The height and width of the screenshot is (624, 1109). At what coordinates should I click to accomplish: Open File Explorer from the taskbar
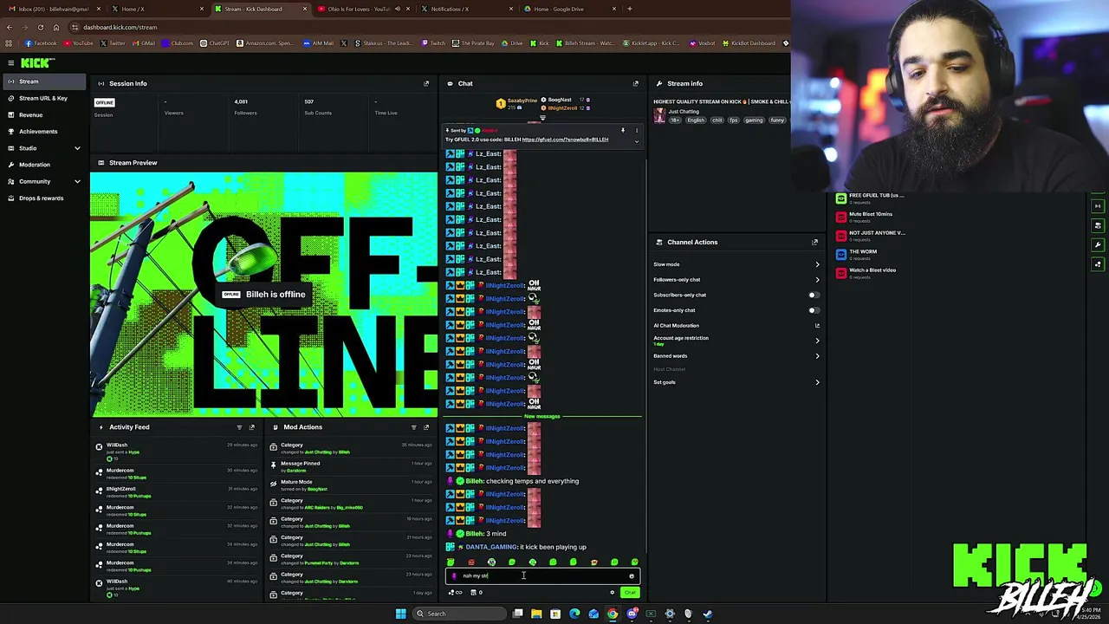pyautogui.click(x=536, y=614)
